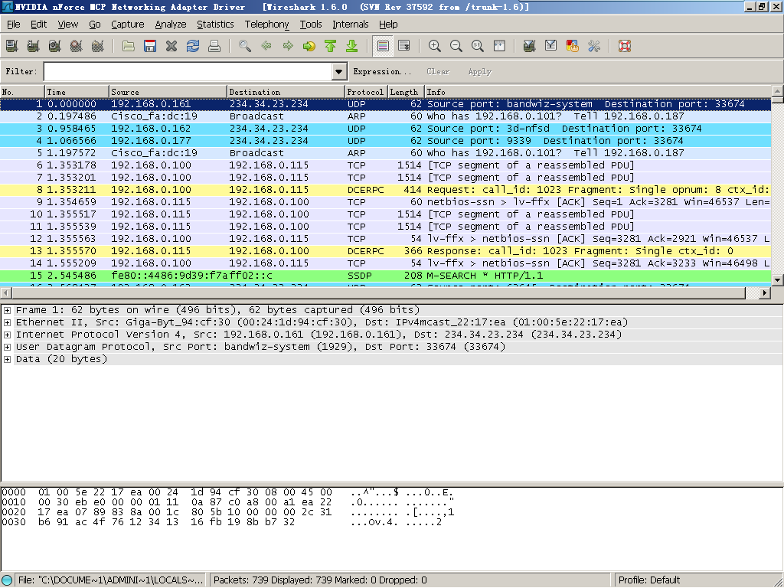Go to packet with specific number
Image resolution: width=784 pixels, height=588 pixels.
pyautogui.click(x=309, y=47)
